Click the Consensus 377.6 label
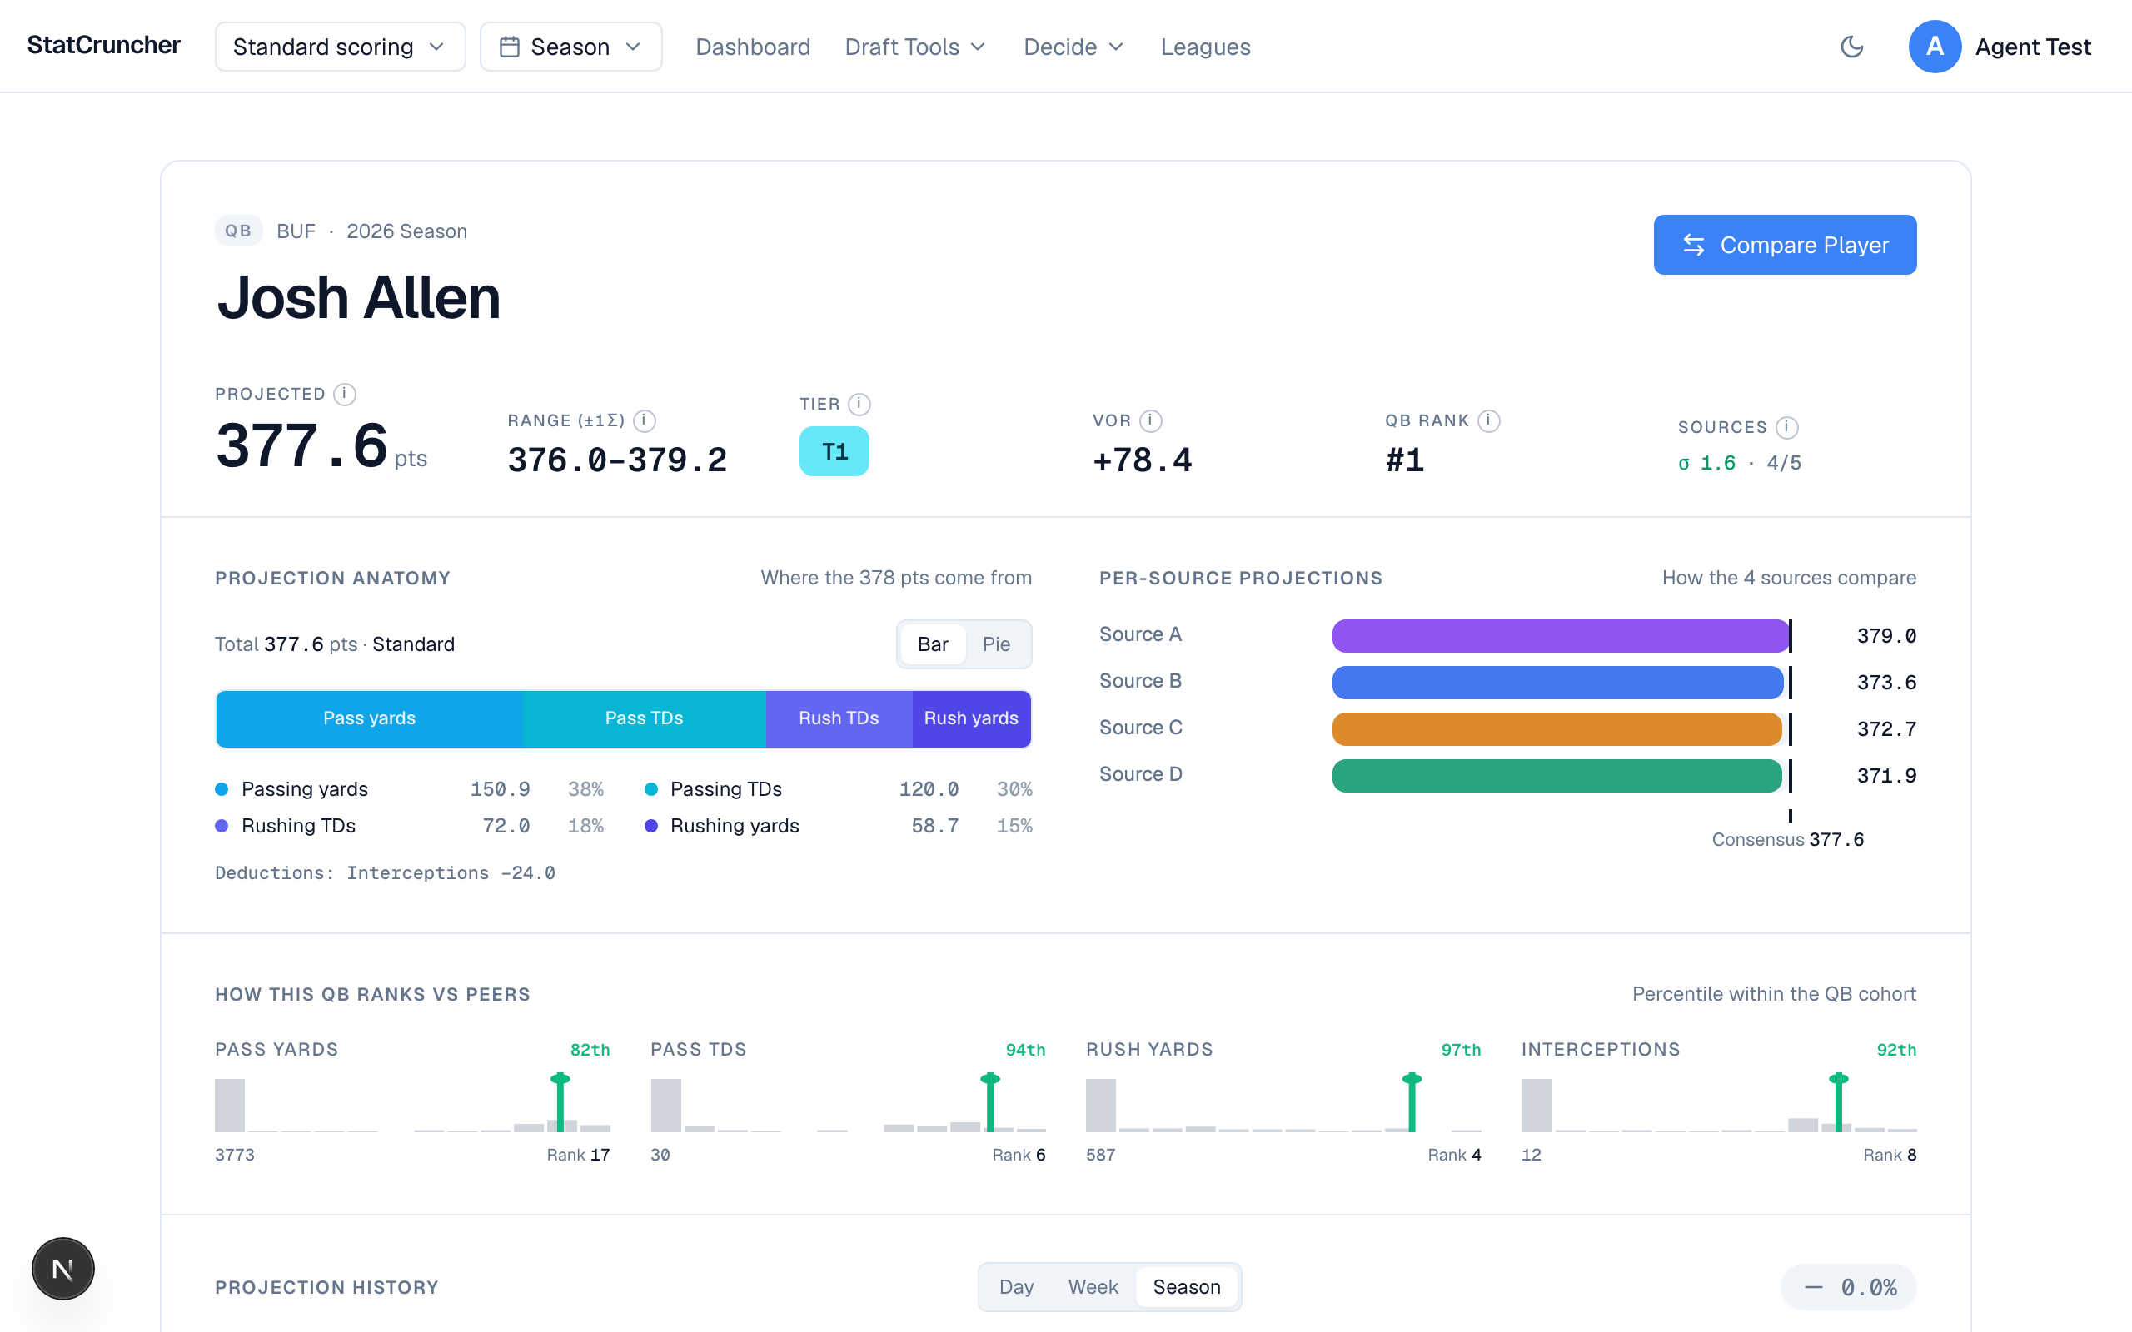The height and width of the screenshot is (1332, 2132). [1787, 839]
